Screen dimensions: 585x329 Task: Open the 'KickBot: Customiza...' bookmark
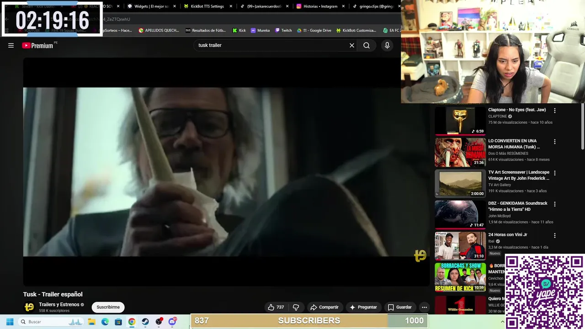(356, 31)
